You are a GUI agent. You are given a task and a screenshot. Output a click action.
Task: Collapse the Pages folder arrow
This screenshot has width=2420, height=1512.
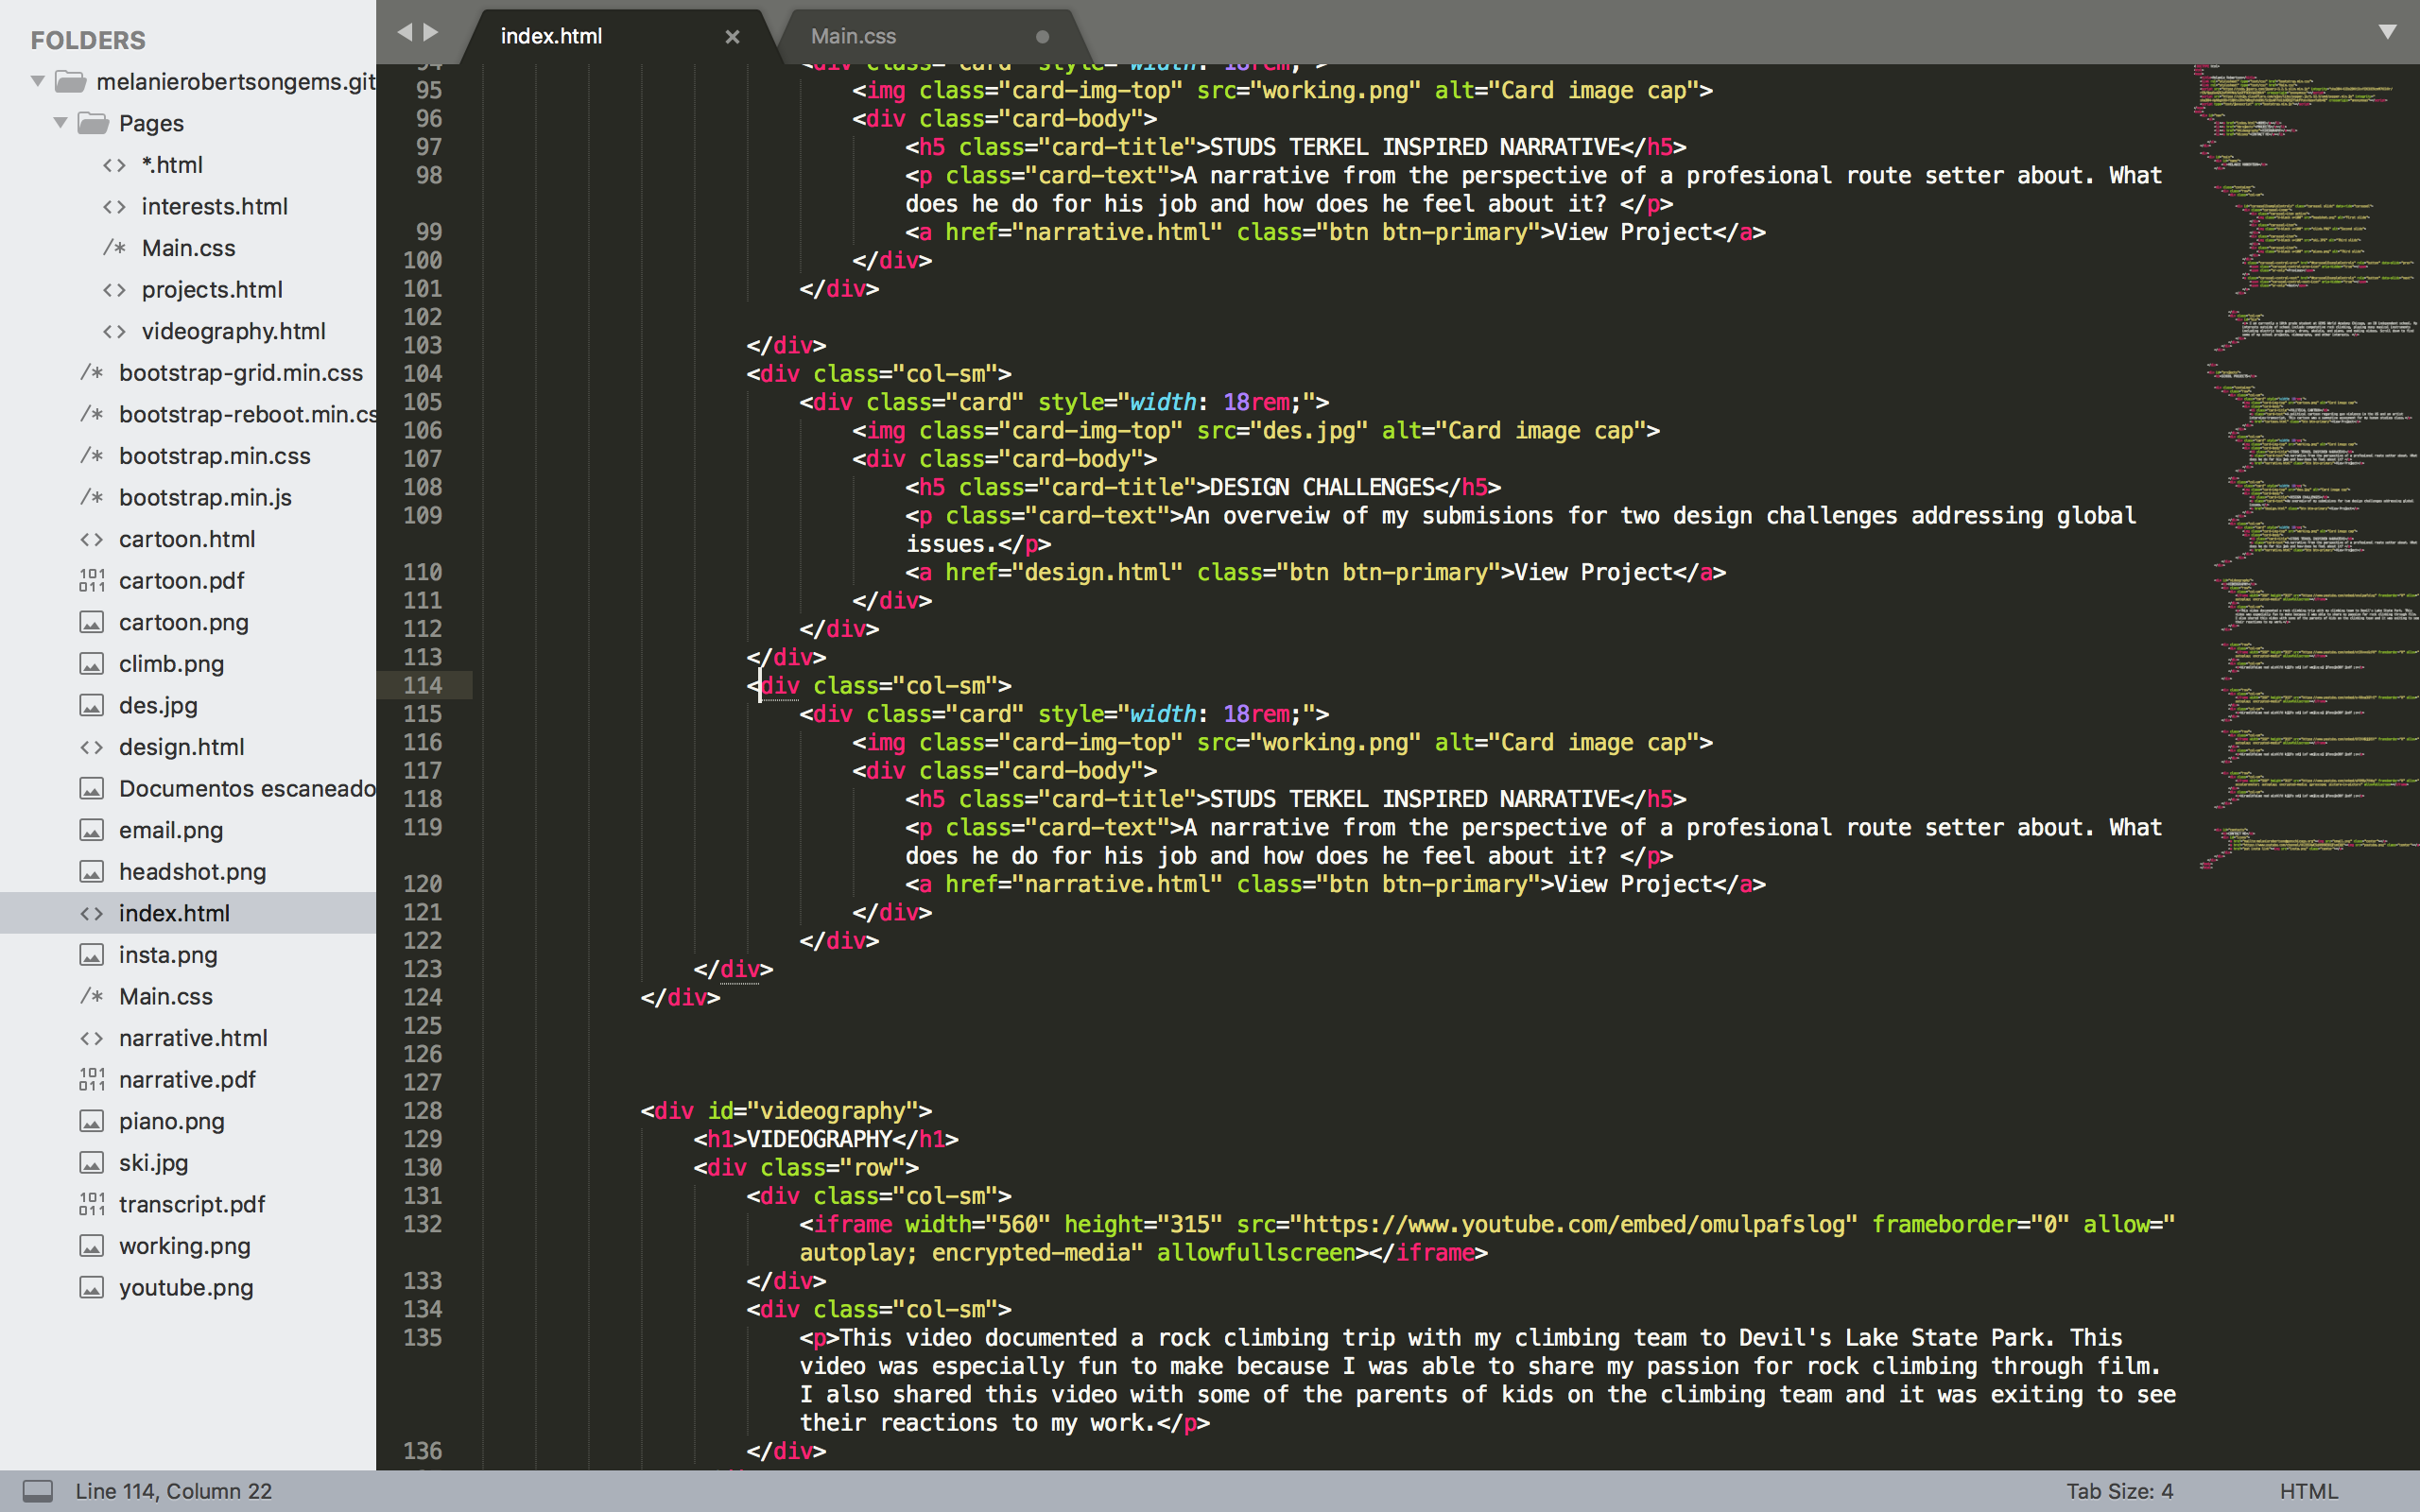pyautogui.click(x=60, y=123)
